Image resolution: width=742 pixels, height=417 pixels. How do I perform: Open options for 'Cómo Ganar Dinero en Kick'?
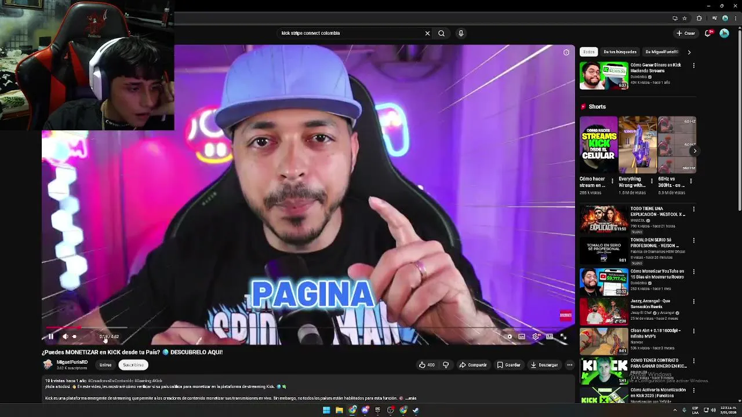click(693, 65)
